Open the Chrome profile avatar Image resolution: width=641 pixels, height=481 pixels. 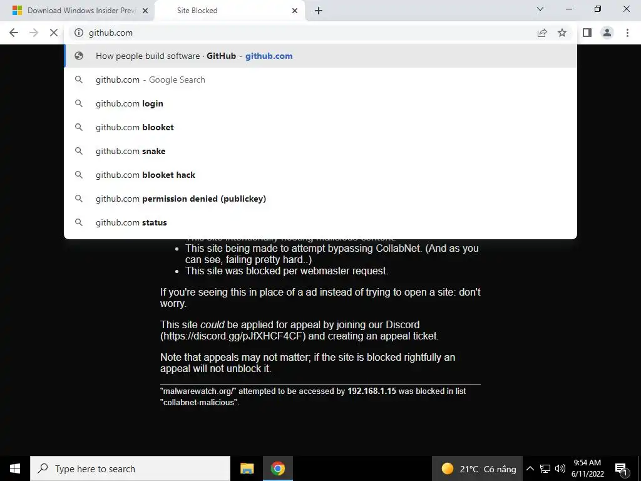607,33
